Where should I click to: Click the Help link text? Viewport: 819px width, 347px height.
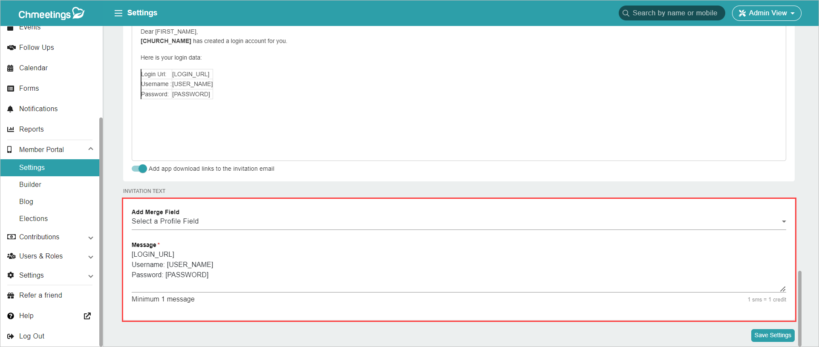pyautogui.click(x=26, y=316)
